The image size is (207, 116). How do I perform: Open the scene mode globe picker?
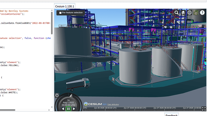pos(189,13)
